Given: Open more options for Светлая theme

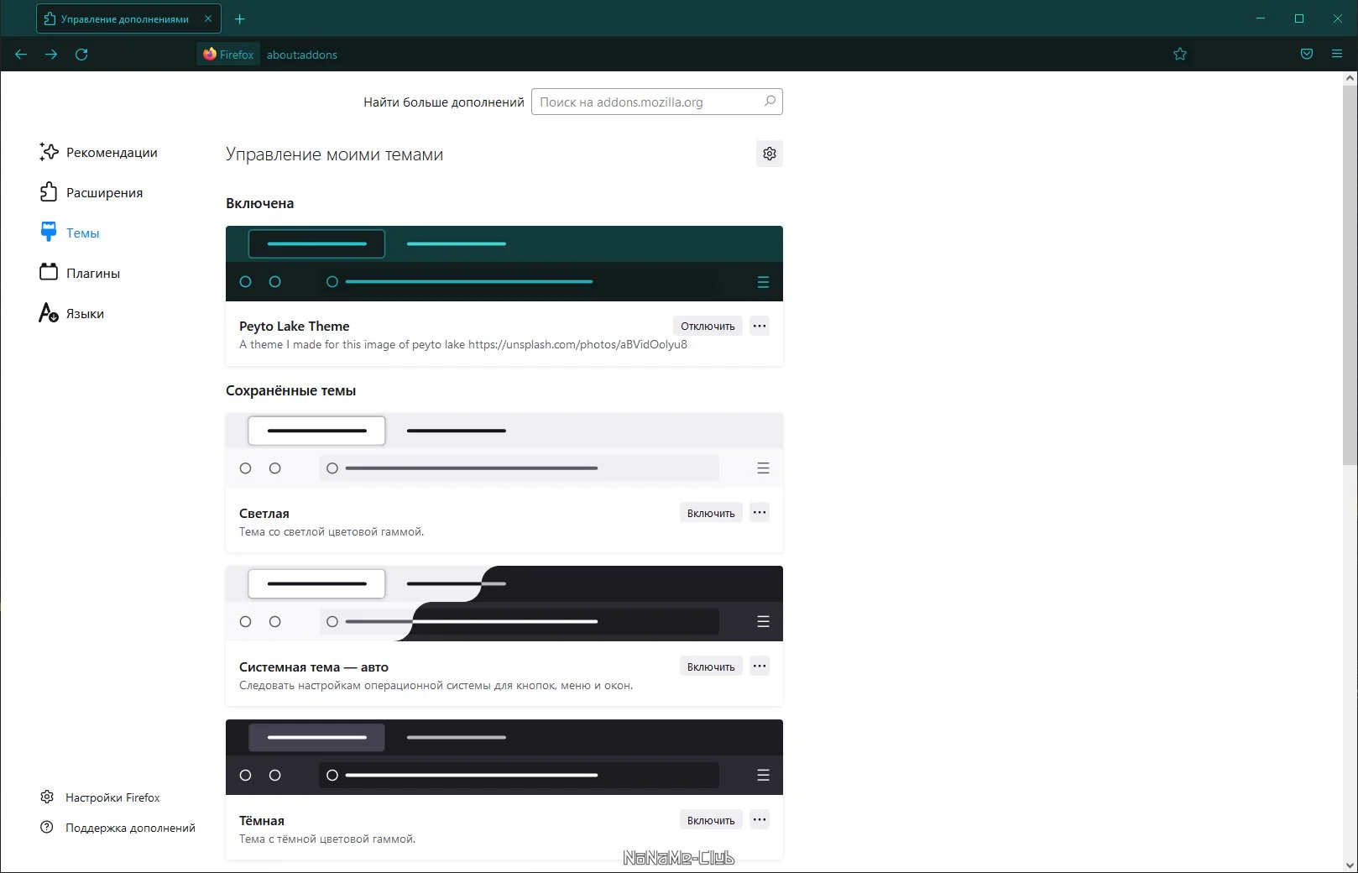Looking at the screenshot, I should tap(760, 513).
